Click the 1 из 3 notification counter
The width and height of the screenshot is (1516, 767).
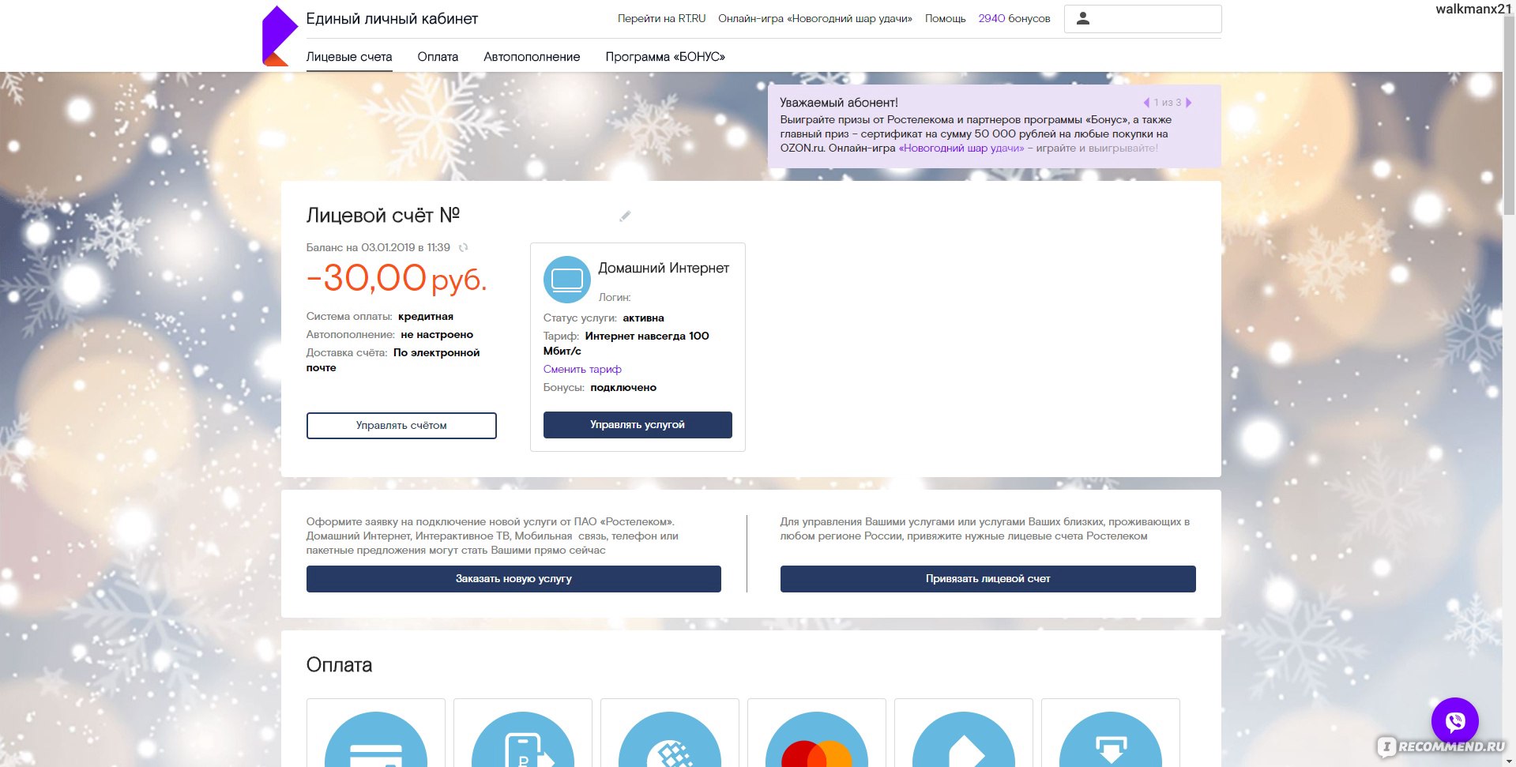coord(1168,103)
